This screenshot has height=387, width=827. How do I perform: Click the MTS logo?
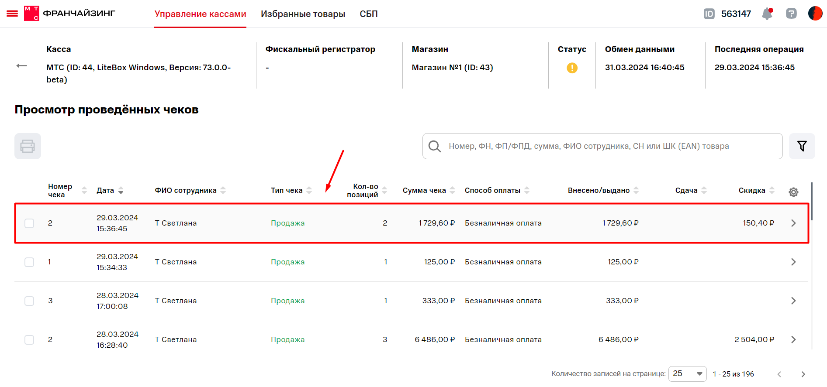pyautogui.click(x=31, y=14)
